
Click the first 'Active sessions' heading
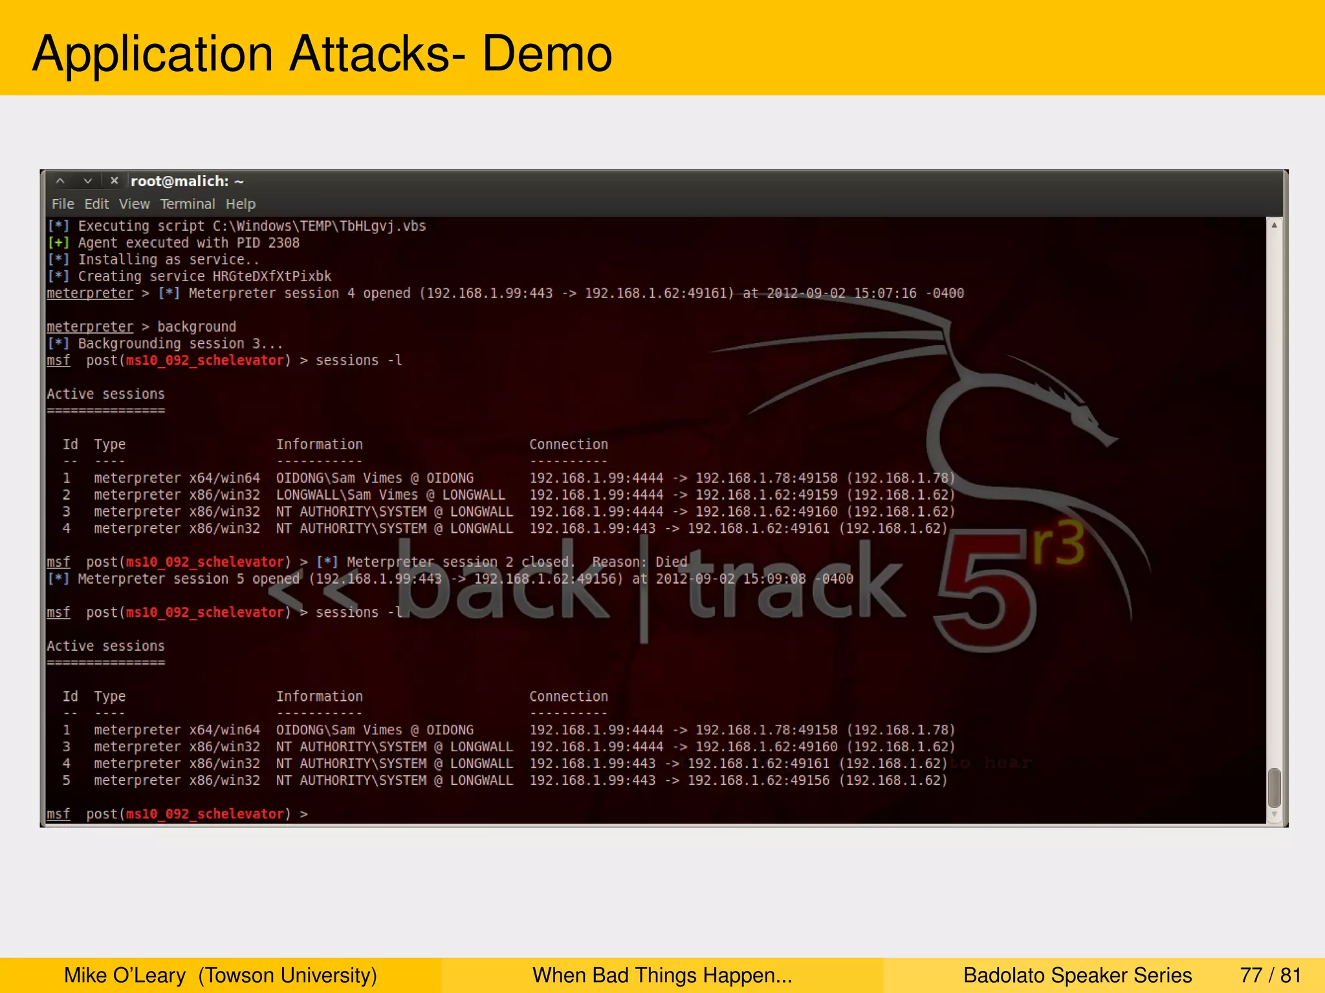coord(105,394)
